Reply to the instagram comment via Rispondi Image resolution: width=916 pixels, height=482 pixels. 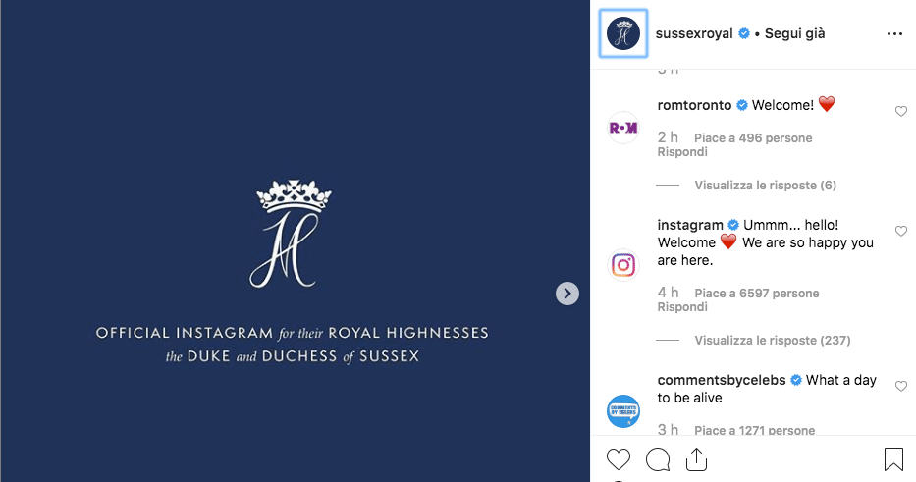(x=682, y=307)
